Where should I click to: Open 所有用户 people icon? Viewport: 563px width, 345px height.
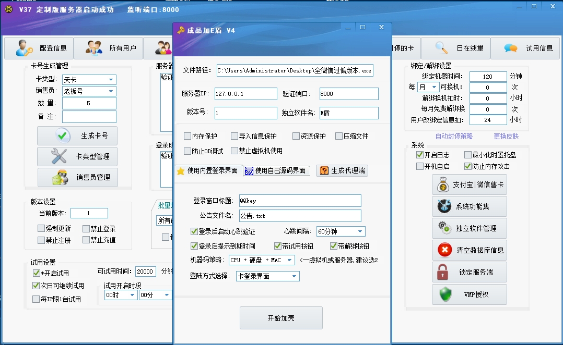point(93,48)
